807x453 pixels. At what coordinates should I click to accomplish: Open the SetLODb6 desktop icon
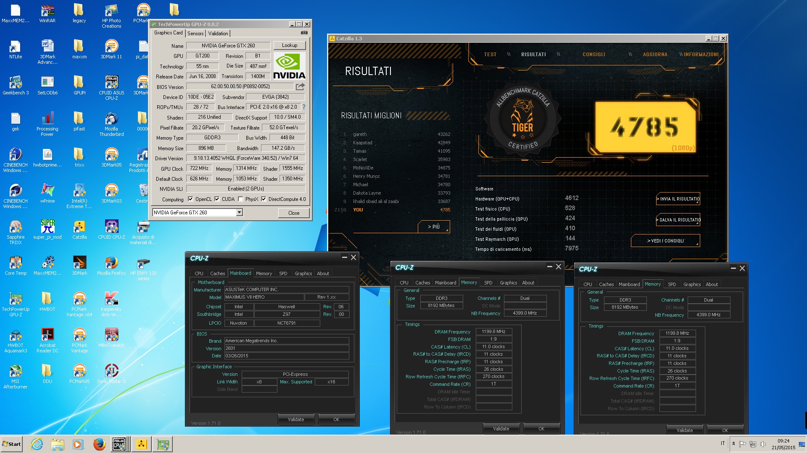pos(47,86)
